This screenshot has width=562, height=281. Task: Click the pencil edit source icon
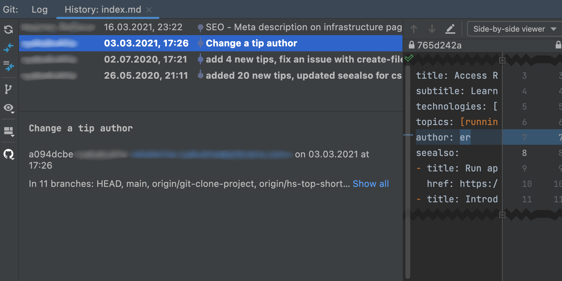coord(450,29)
